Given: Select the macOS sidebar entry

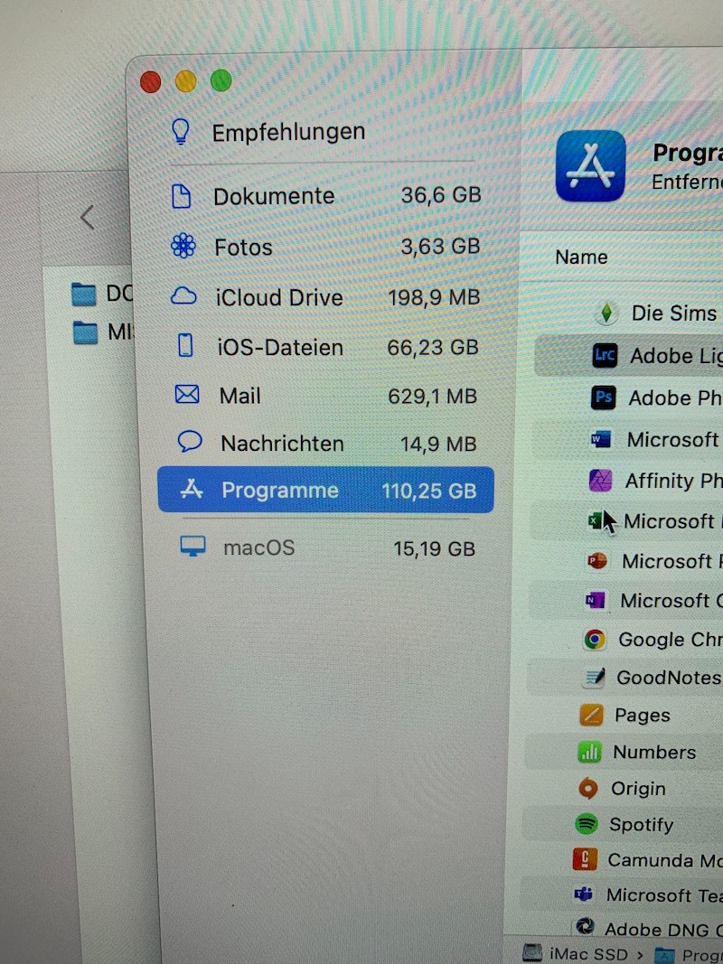Looking at the screenshot, I should coord(326,548).
